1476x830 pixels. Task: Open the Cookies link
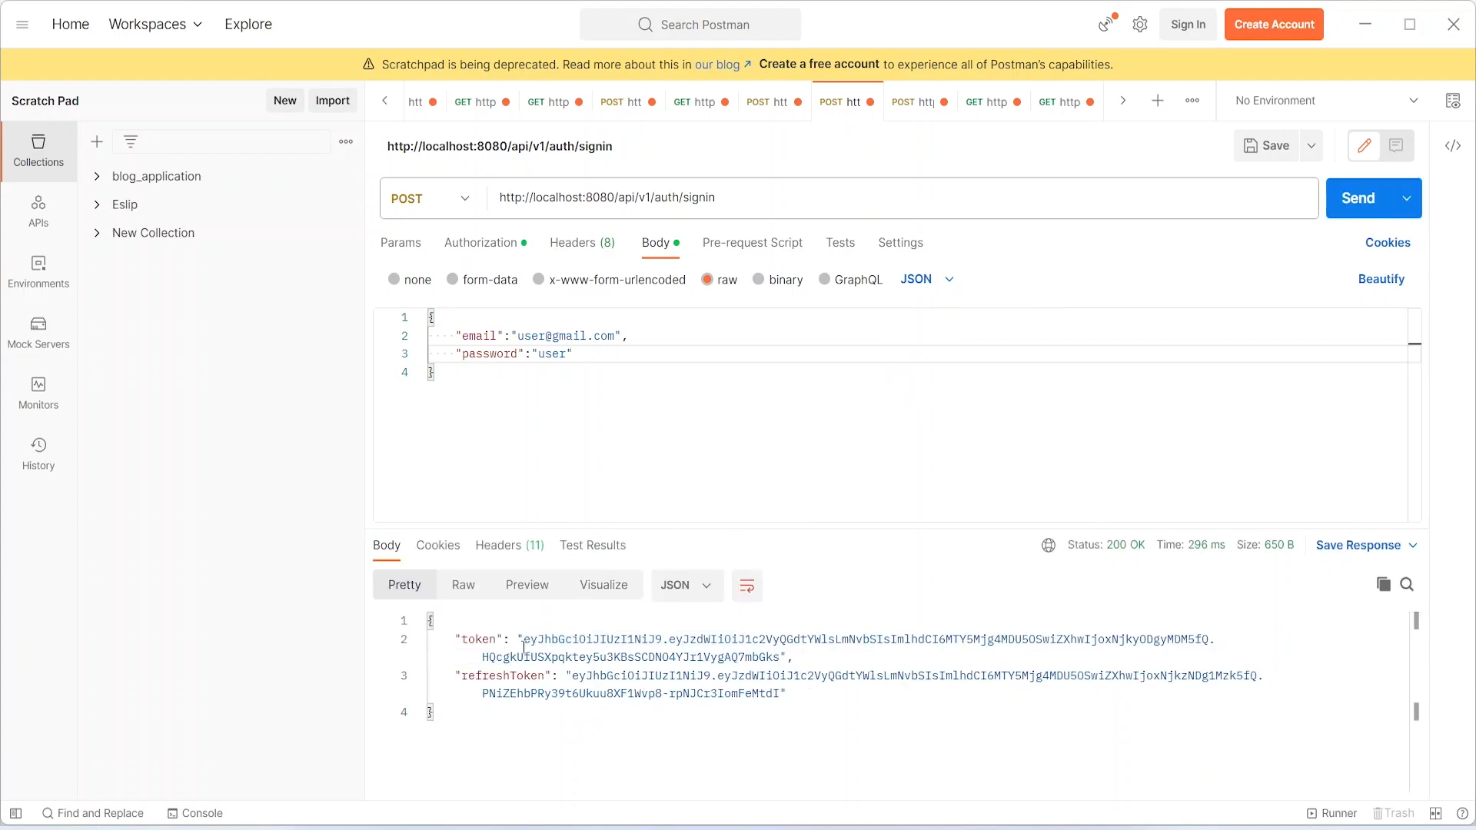pos(1388,243)
